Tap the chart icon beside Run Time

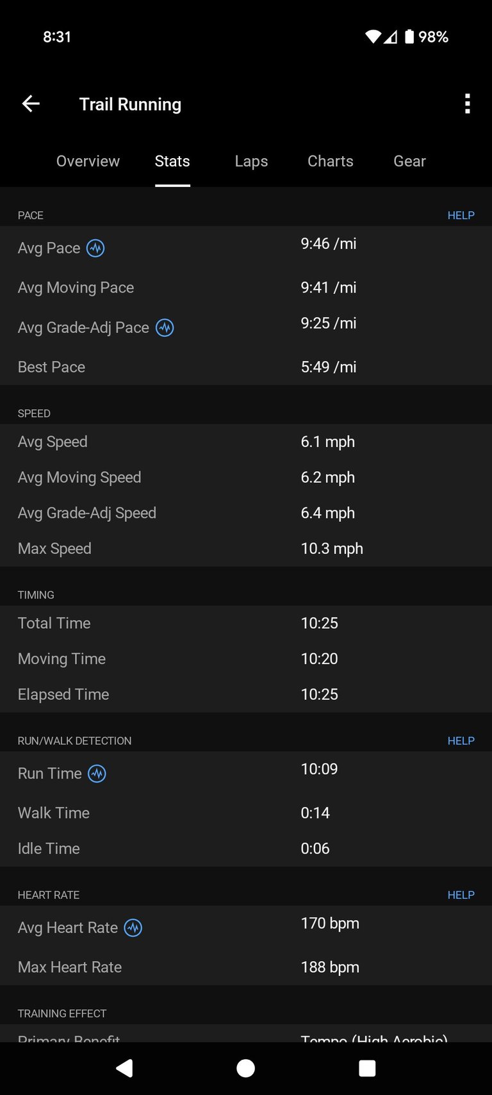click(x=97, y=774)
